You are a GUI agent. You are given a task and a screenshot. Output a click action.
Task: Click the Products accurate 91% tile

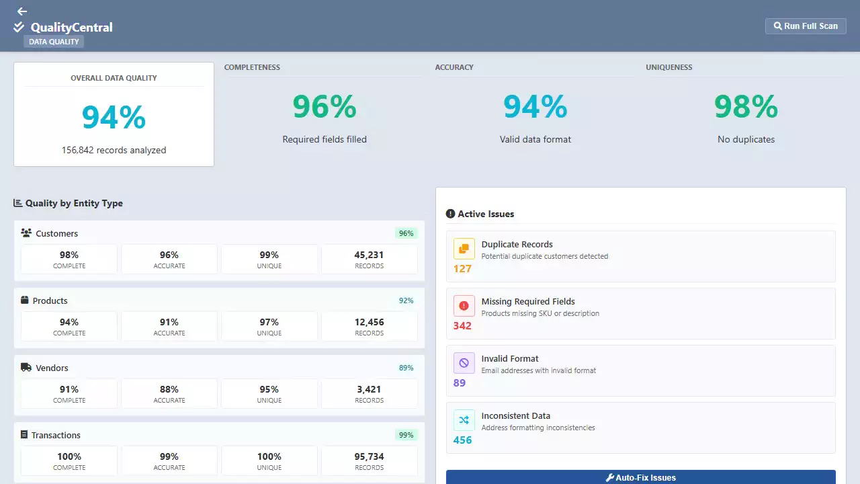169,326
